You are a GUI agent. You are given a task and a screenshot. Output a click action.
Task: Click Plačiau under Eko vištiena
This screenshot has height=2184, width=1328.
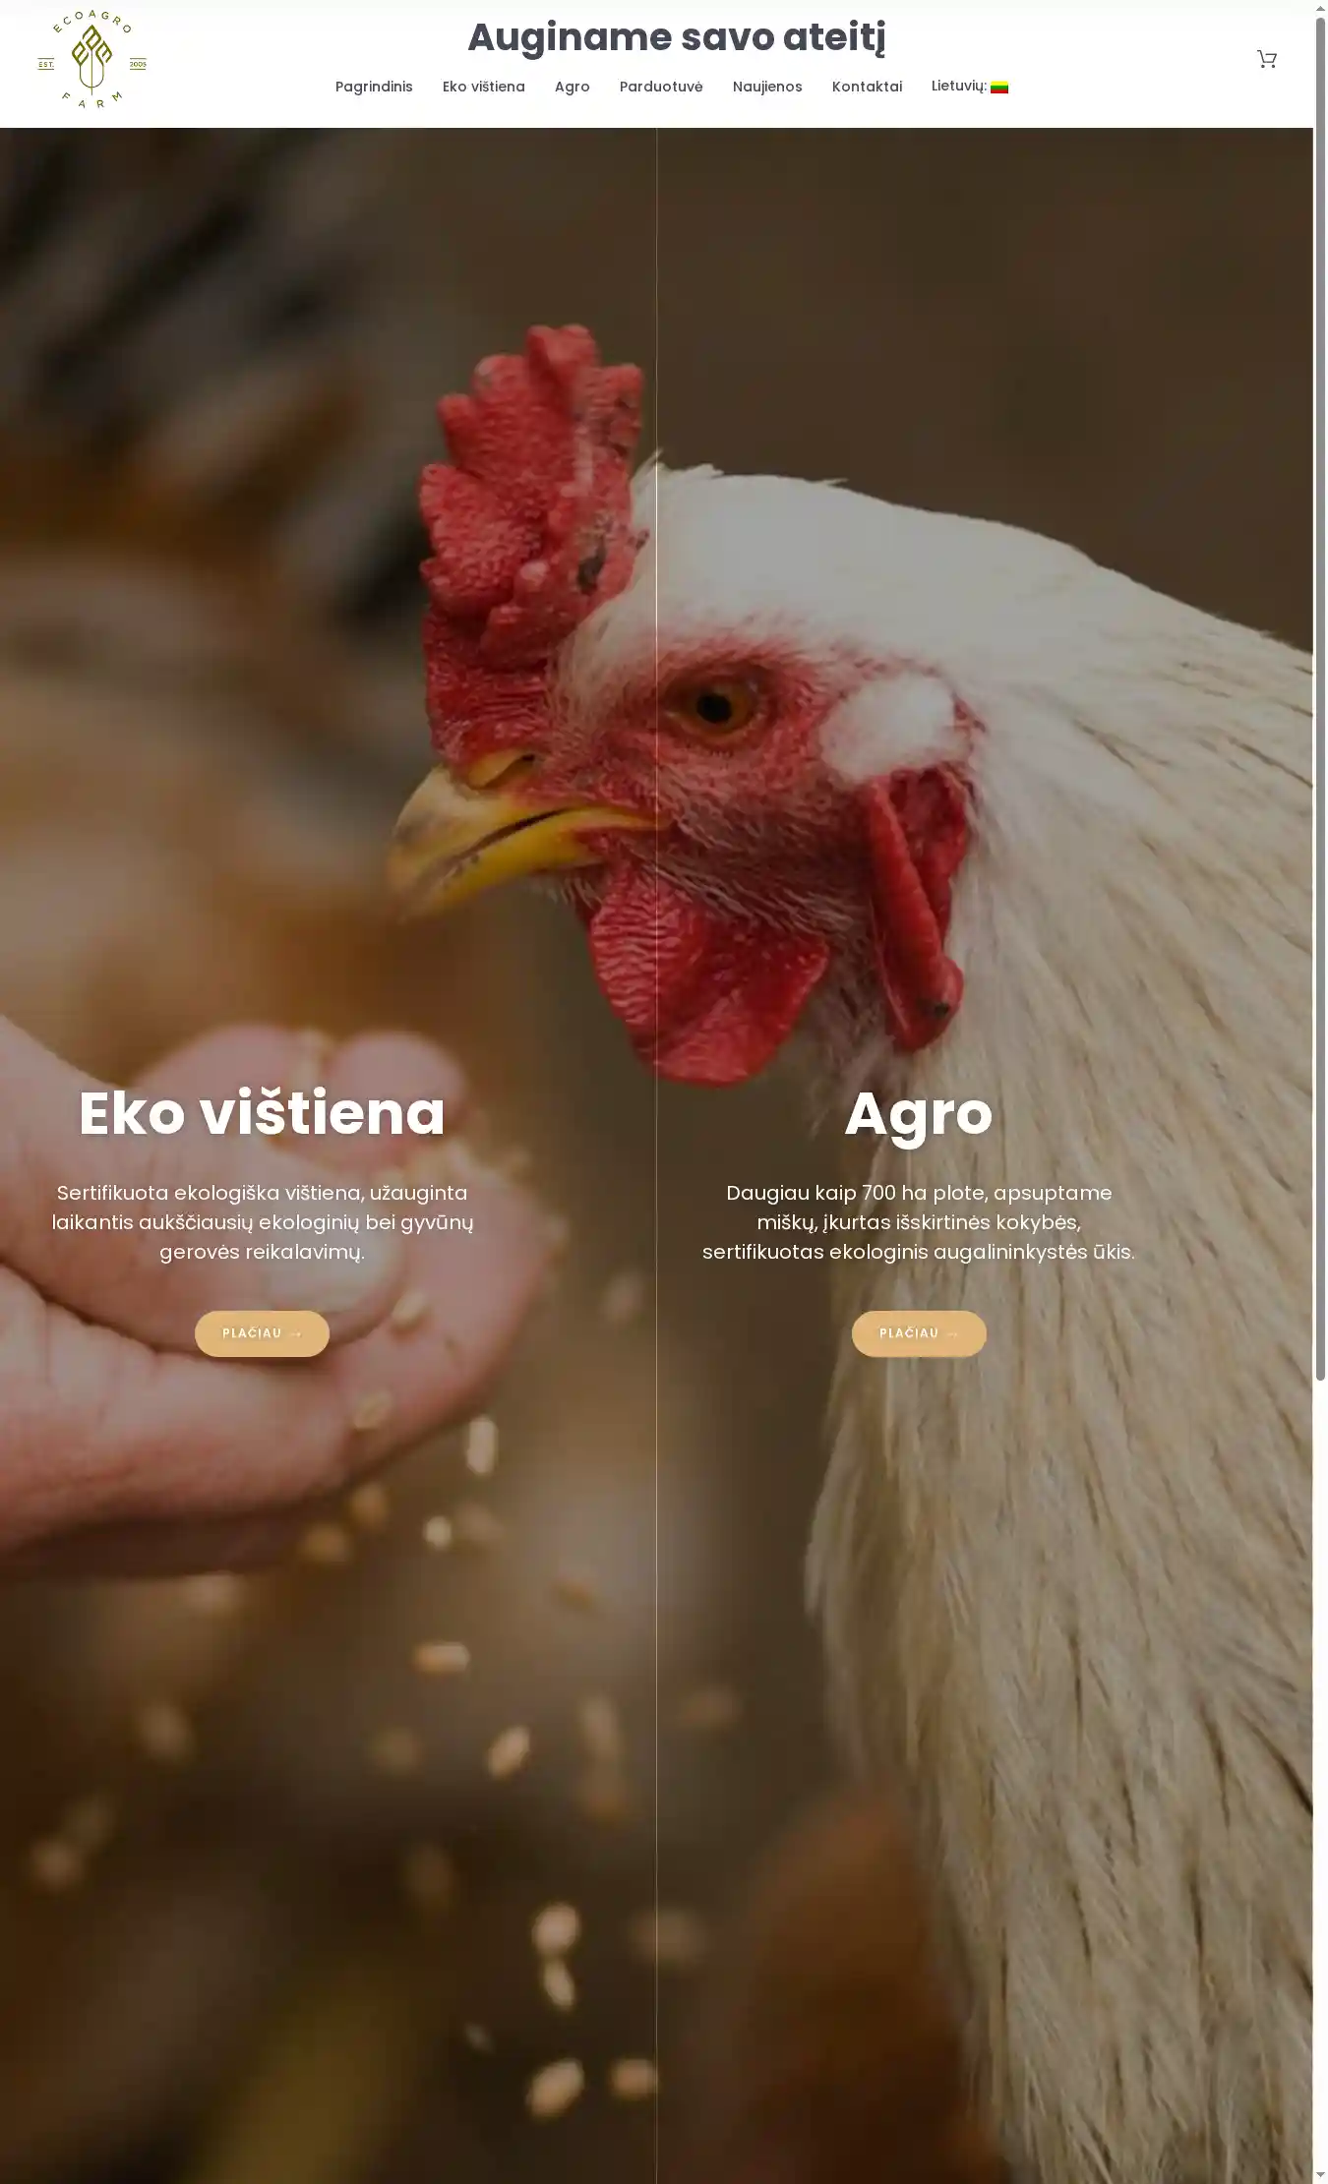coord(262,1333)
